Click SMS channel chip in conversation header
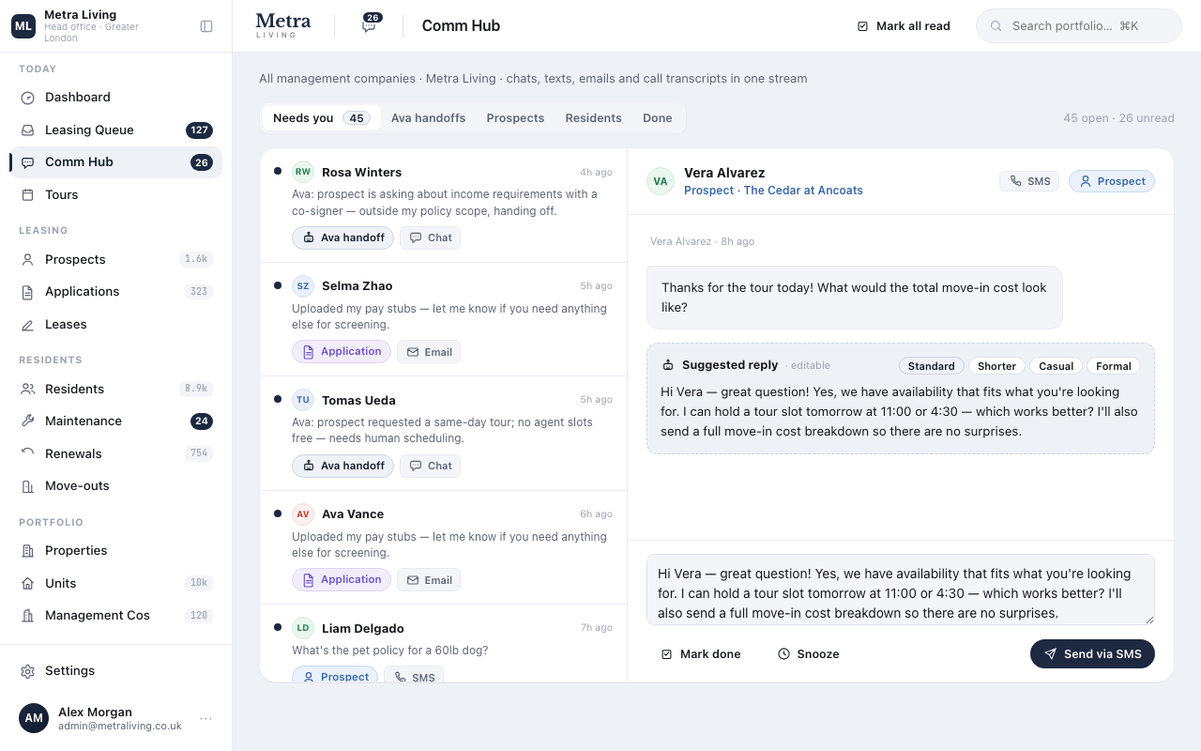1201x751 pixels. point(1029,181)
